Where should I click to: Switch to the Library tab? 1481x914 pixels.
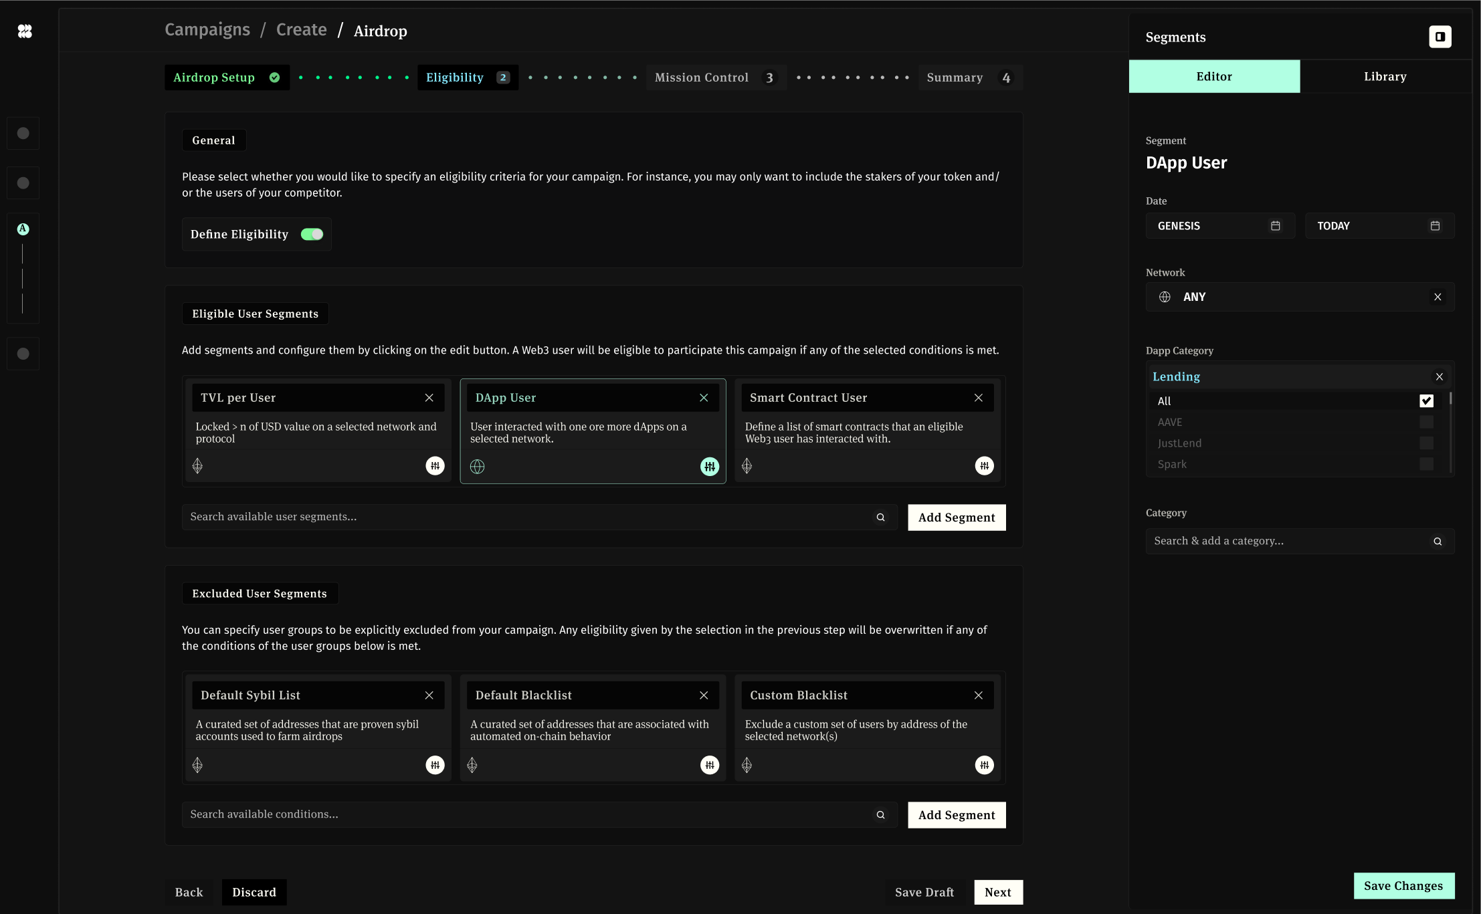click(x=1385, y=77)
